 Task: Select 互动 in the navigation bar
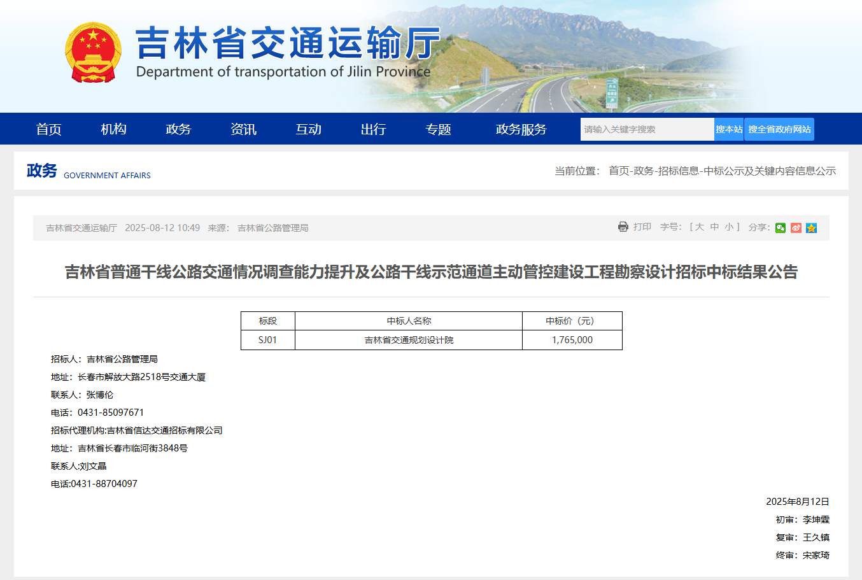(308, 129)
